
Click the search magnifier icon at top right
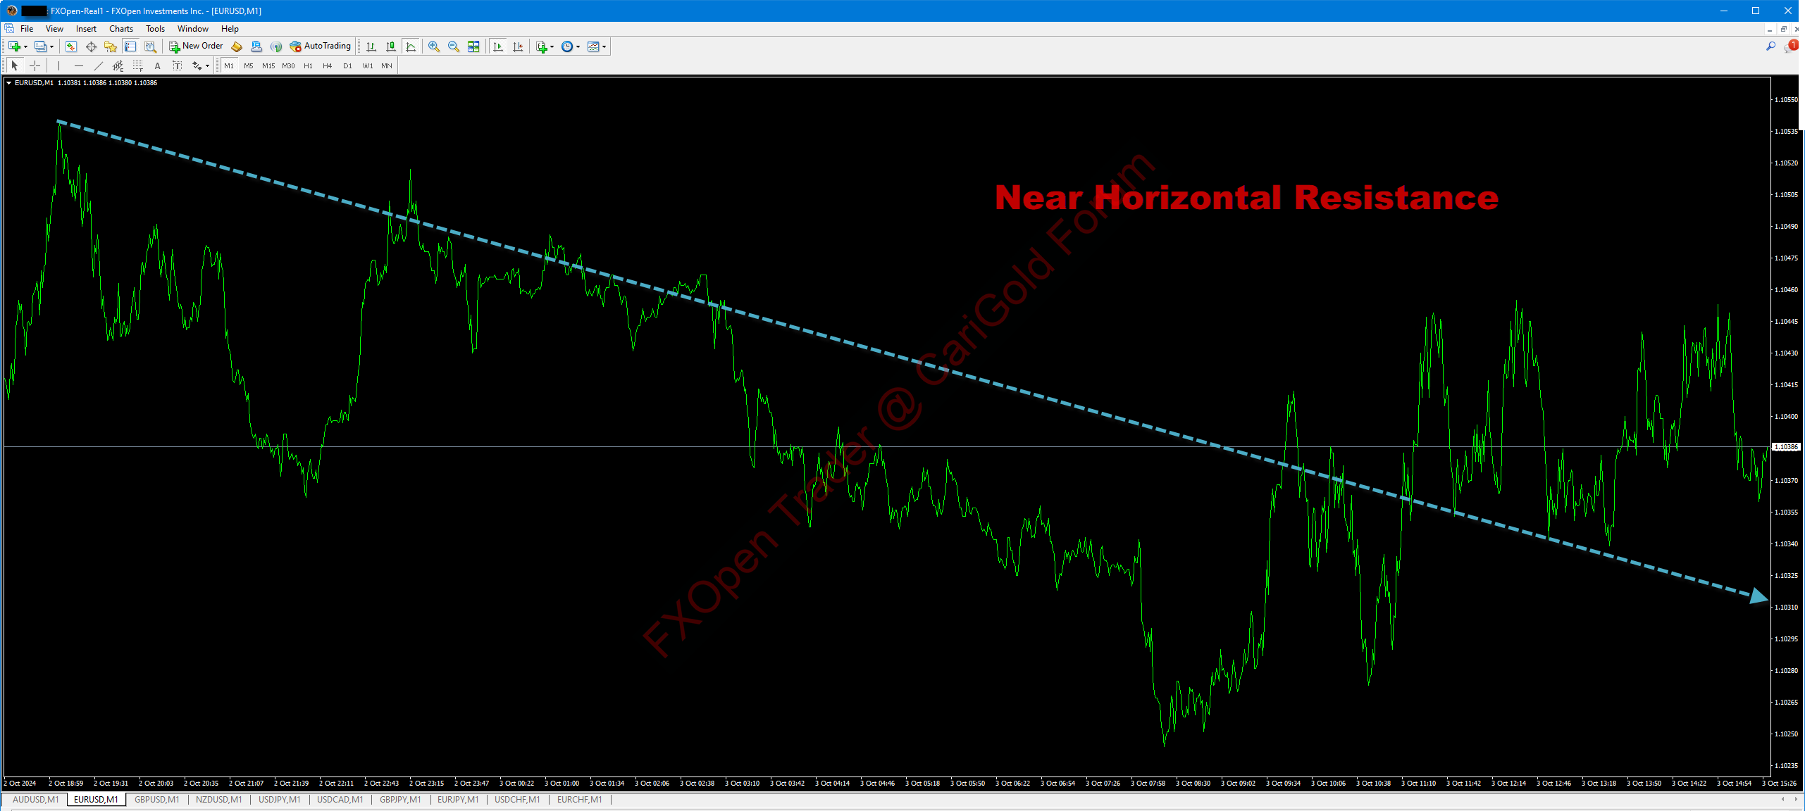pyautogui.click(x=1770, y=46)
